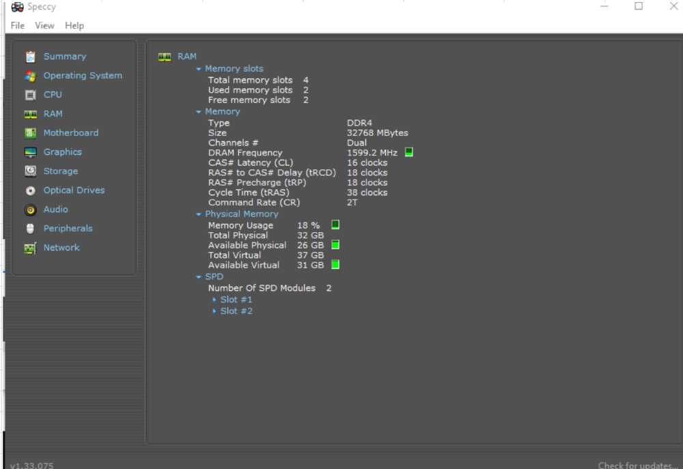Image resolution: width=683 pixels, height=469 pixels.
Task: Click the Total Virtual 37 GB value
Action: click(x=311, y=255)
